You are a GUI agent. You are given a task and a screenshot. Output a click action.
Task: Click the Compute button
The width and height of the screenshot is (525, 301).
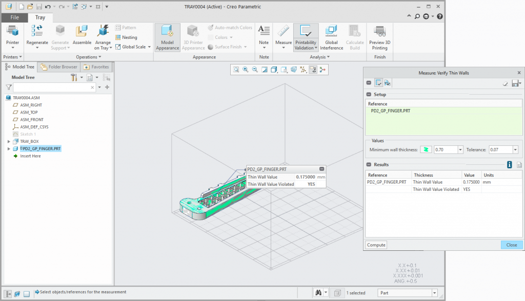pyautogui.click(x=376, y=245)
